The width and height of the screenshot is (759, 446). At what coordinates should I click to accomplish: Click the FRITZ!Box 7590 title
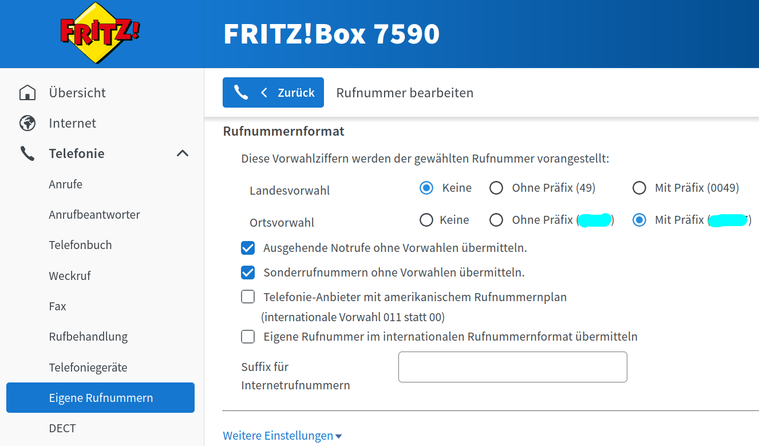click(x=331, y=34)
